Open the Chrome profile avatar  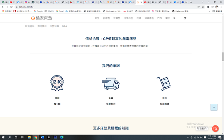(217, 7)
